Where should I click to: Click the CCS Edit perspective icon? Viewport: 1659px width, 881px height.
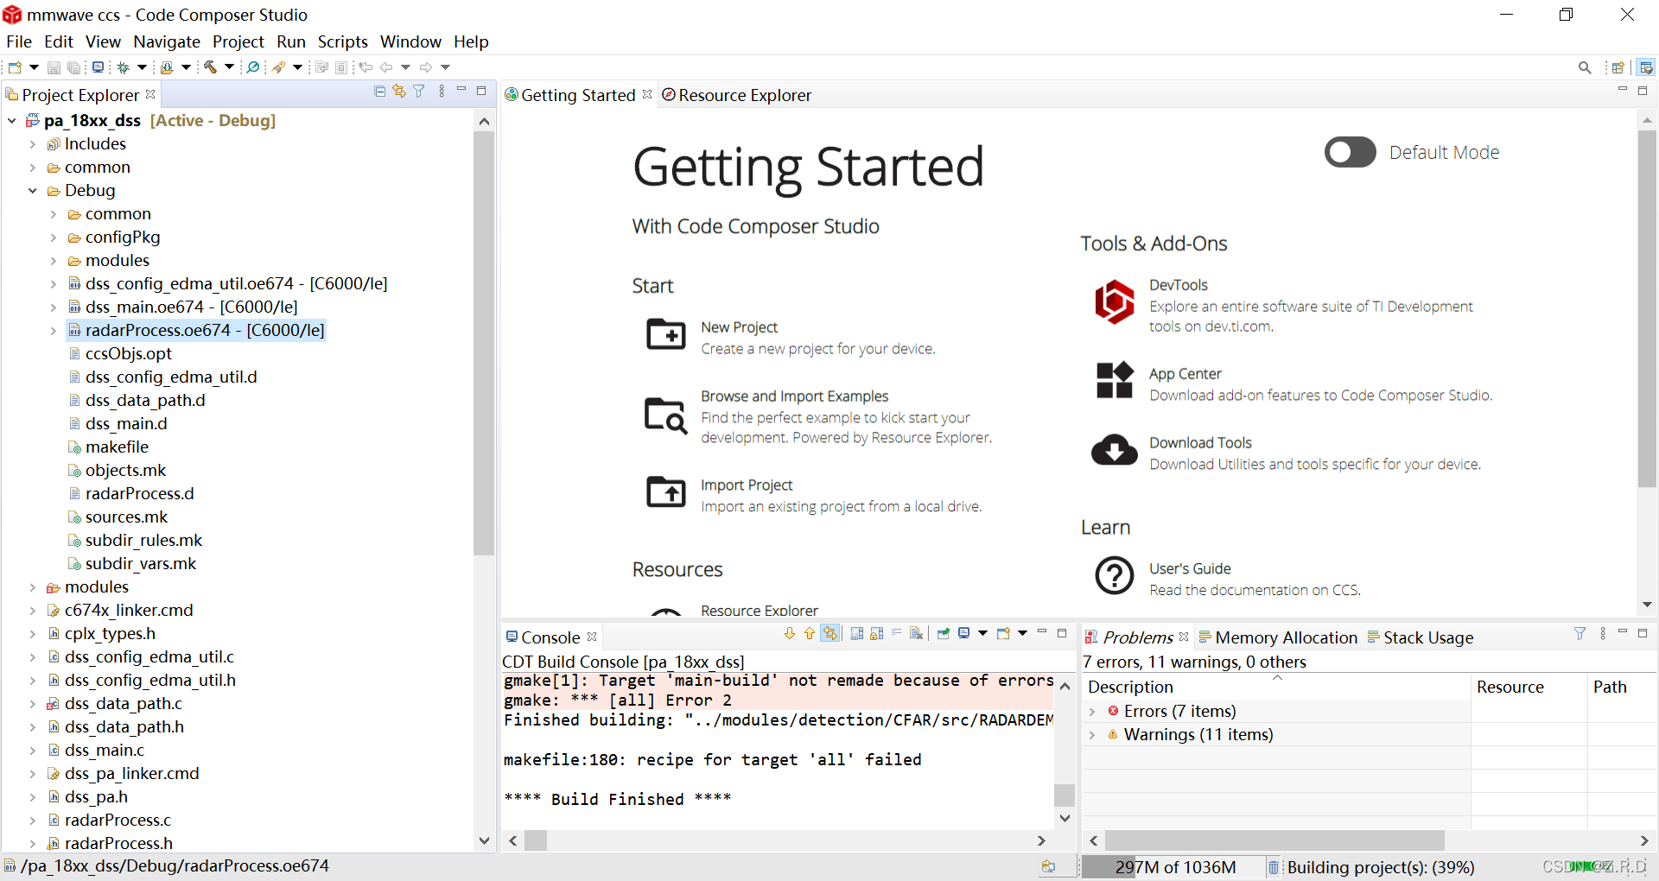1646,67
